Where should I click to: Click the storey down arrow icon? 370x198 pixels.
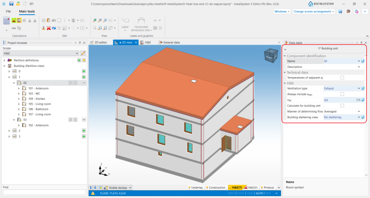click(x=95, y=187)
